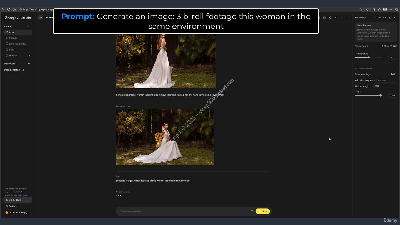Open the Copilot icon in browser toolbar
This screenshot has width=400, height=225.
pyautogui.click(x=396, y=9)
